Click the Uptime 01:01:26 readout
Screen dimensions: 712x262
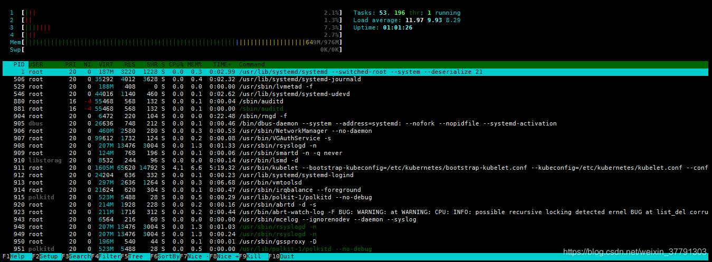pos(383,27)
